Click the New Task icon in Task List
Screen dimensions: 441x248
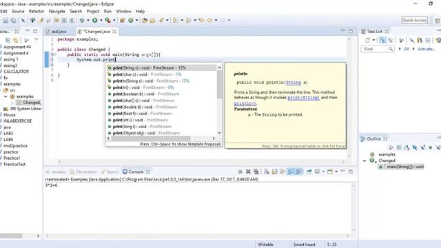pyautogui.click(x=367, y=41)
